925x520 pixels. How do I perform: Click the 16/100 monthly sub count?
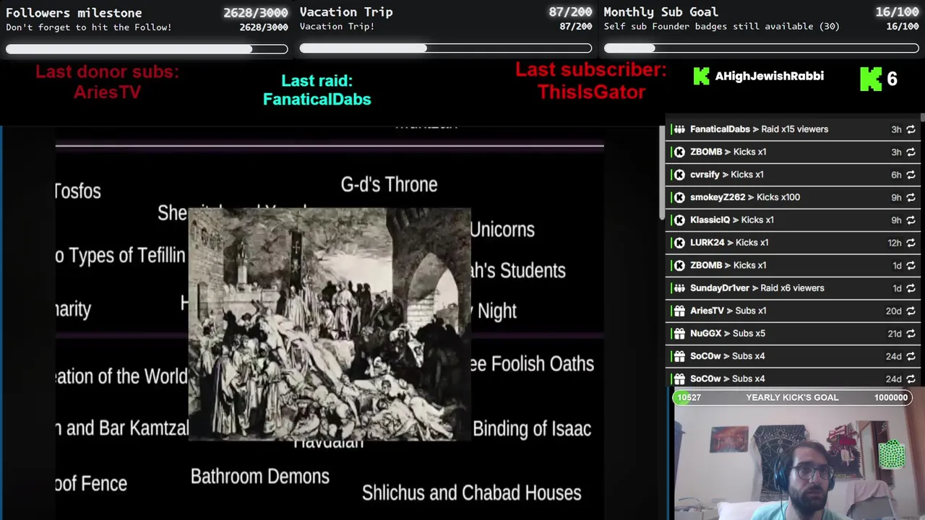pyautogui.click(x=897, y=12)
